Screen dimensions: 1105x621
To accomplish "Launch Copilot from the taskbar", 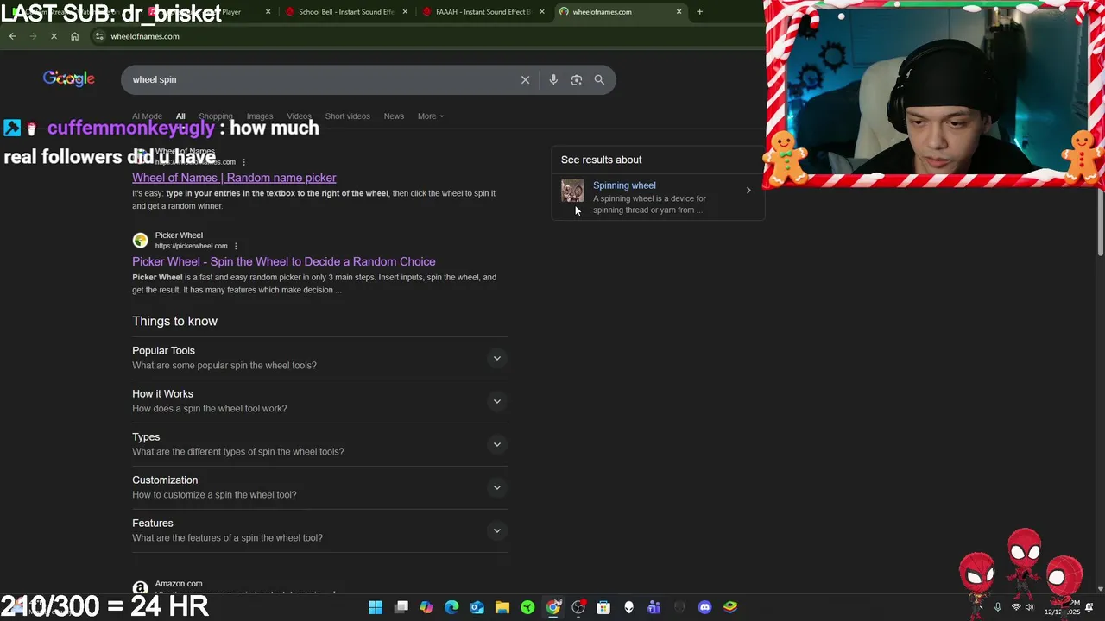I will pyautogui.click(x=426, y=607).
